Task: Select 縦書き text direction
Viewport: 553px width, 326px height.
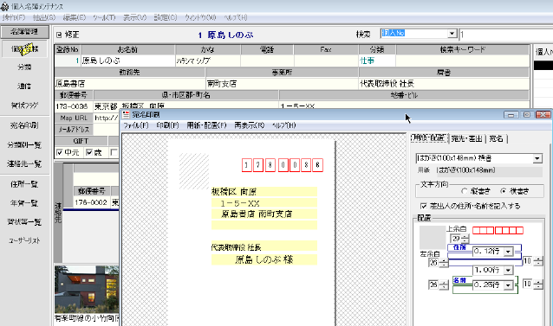Action: click(x=465, y=191)
